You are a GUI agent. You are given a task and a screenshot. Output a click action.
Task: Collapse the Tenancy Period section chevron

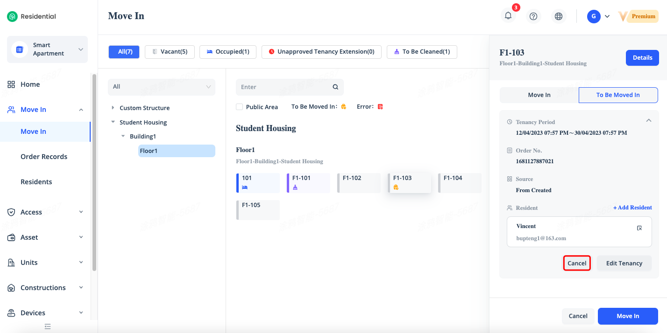648,120
